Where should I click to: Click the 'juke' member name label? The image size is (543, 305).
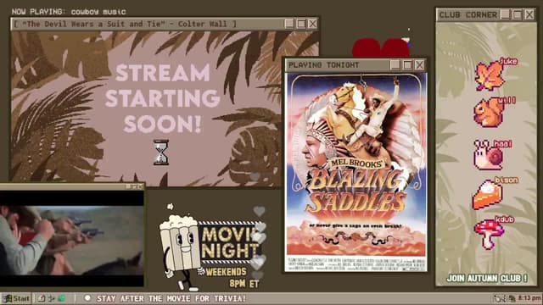[508, 62]
